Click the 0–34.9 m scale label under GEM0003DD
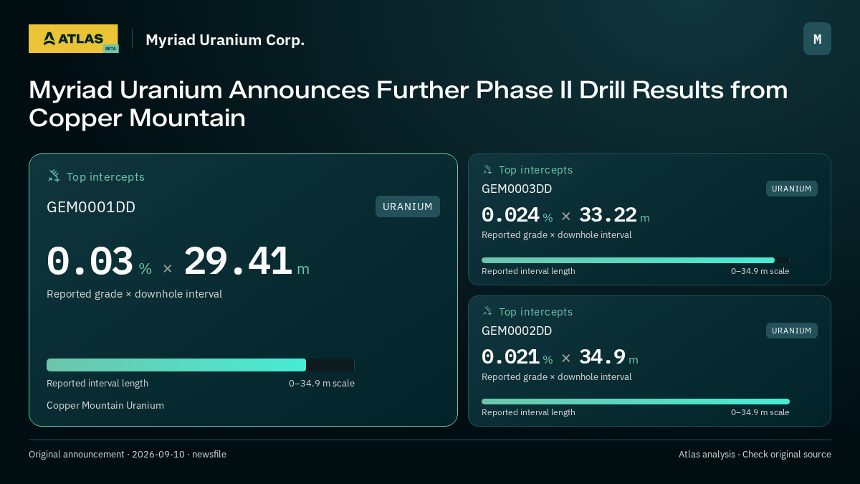 coord(760,271)
